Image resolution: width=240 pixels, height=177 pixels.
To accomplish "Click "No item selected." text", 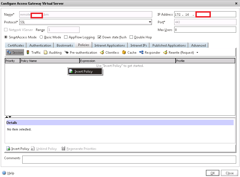I will point(19,129).
